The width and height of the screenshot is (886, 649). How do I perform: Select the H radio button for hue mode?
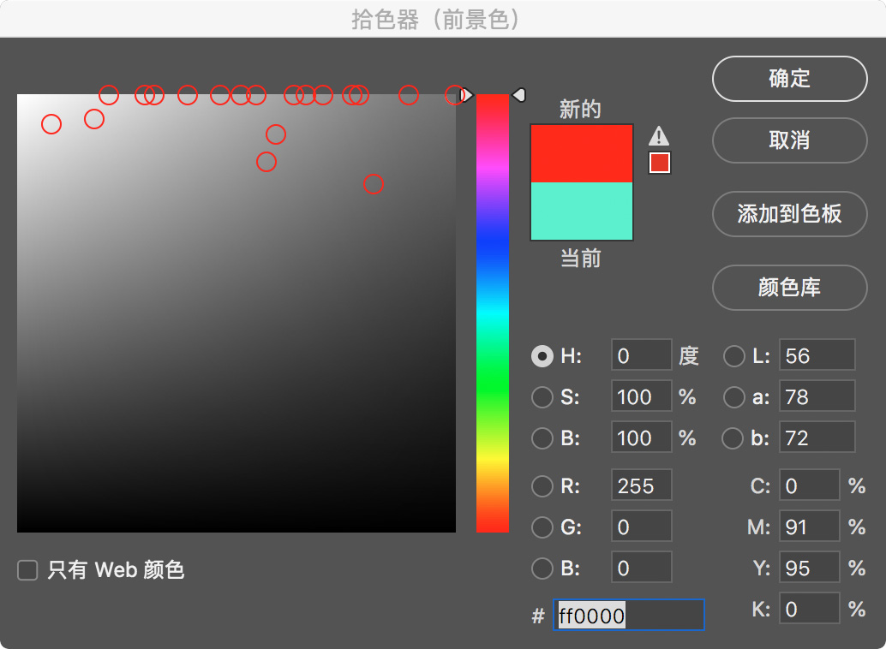click(542, 355)
